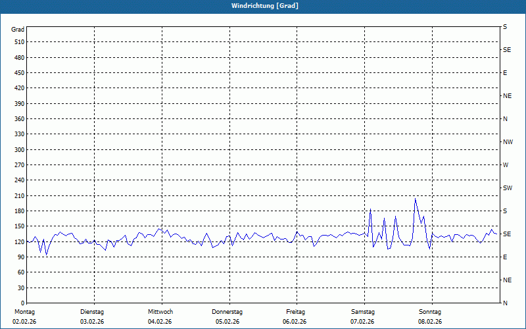Select the Sonntag day label
The width and height of the screenshot is (526, 329).
(430, 312)
